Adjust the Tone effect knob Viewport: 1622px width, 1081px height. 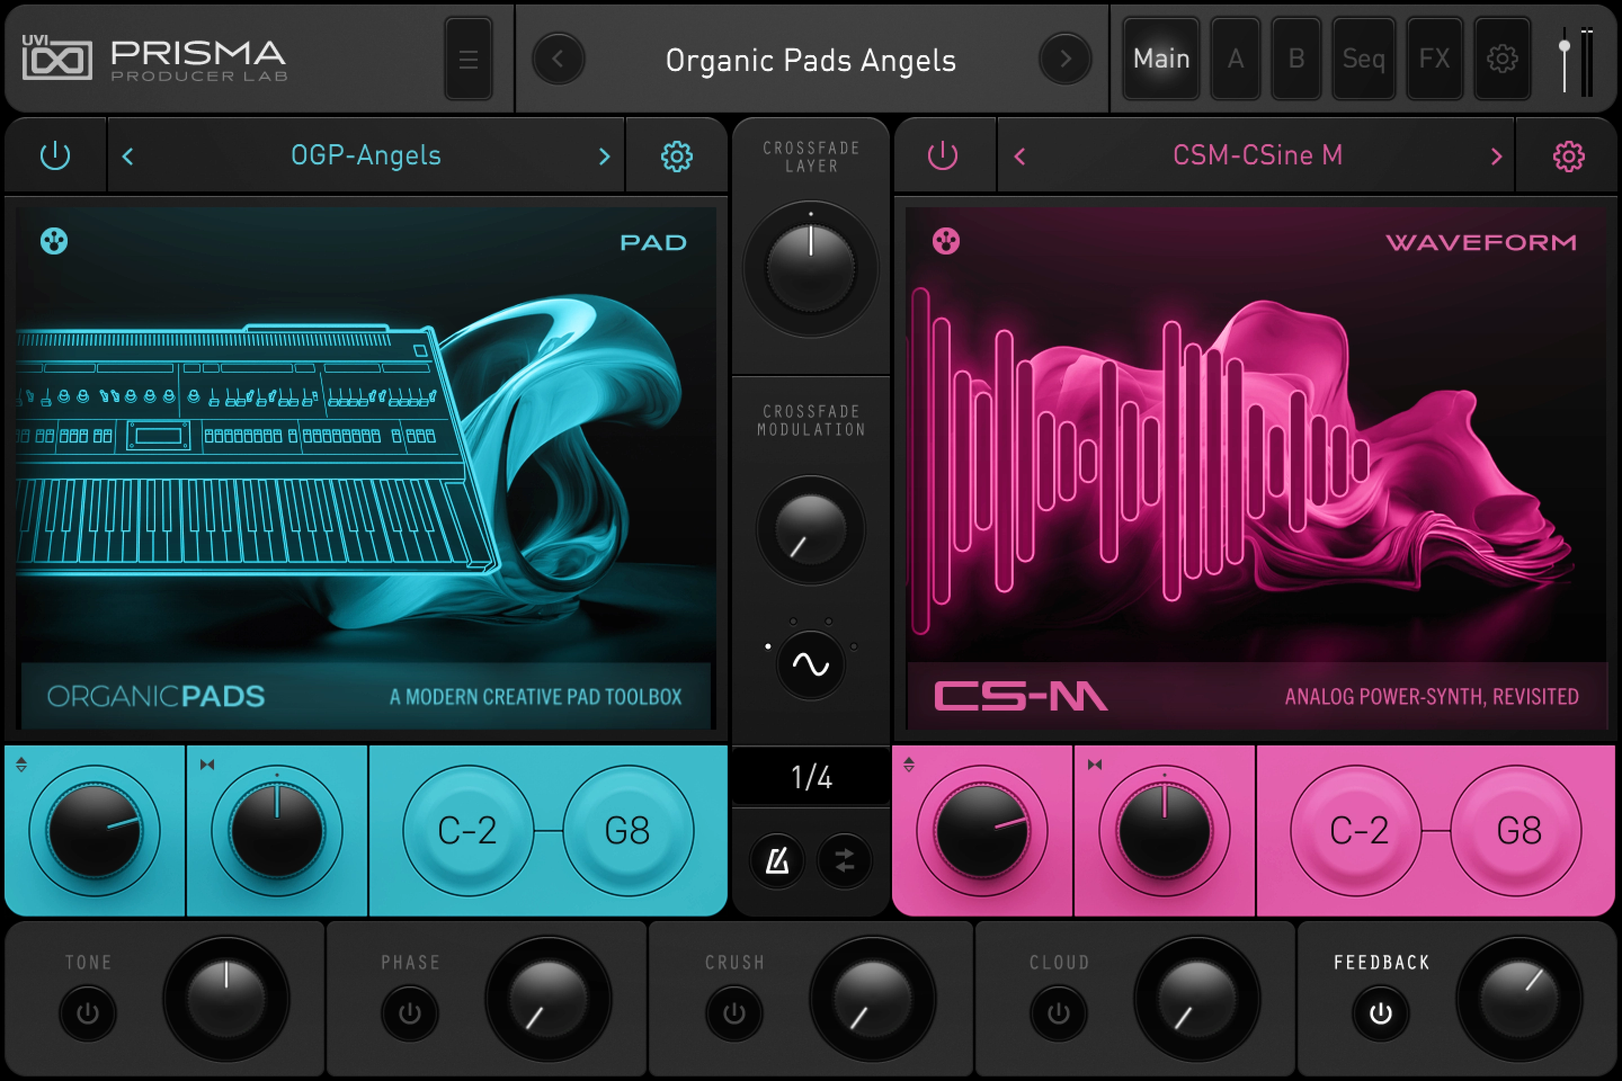tap(226, 999)
